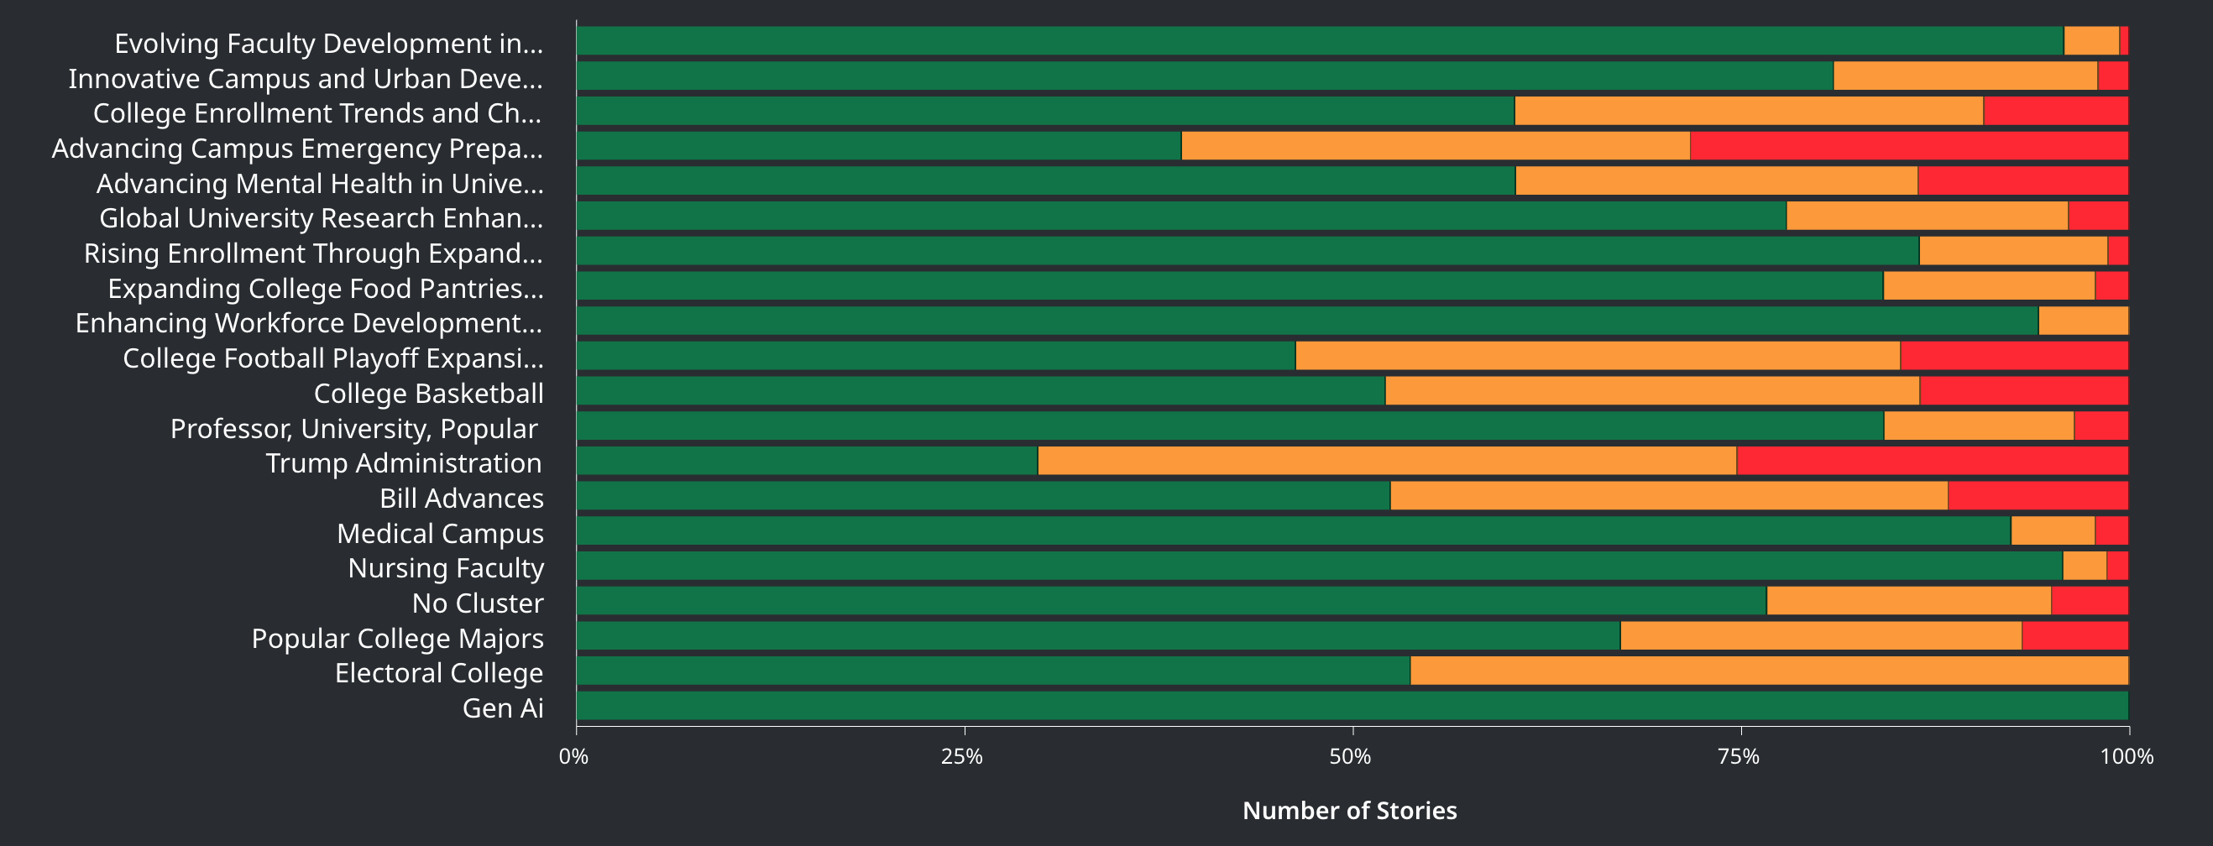This screenshot has width=2213, height=846.
Task: Select red segment of Advancing Campus Emergency bar
Action: coord(1909,146)
